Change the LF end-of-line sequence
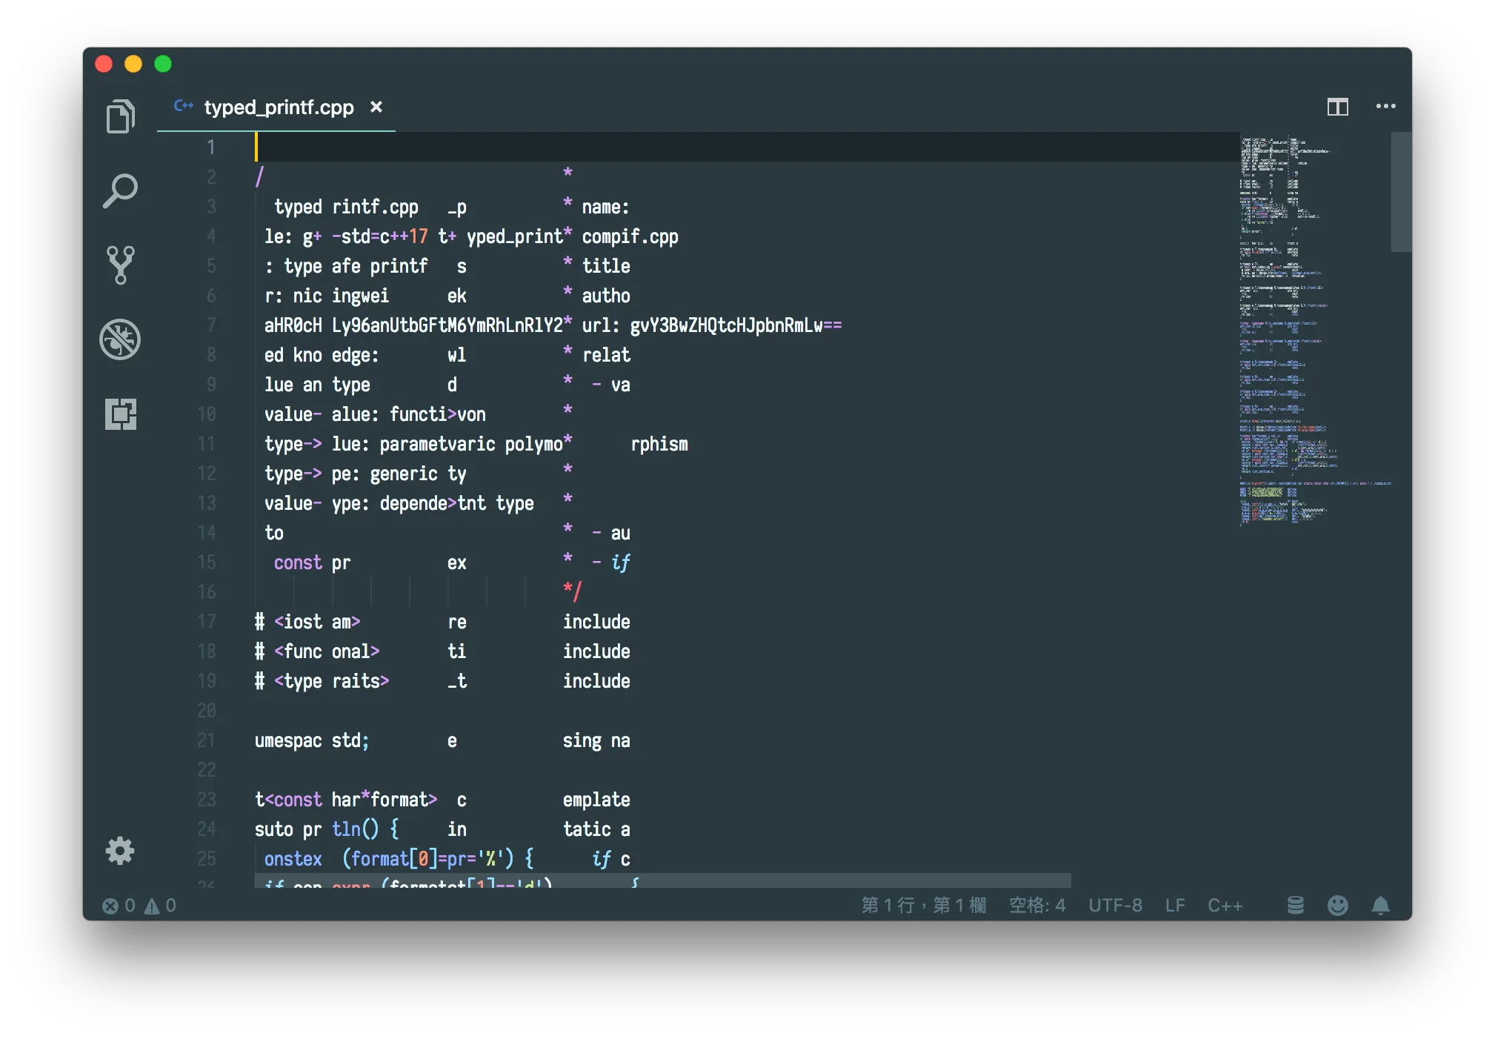This screenshot has width=1495, height=1039. click(1175, 906)
